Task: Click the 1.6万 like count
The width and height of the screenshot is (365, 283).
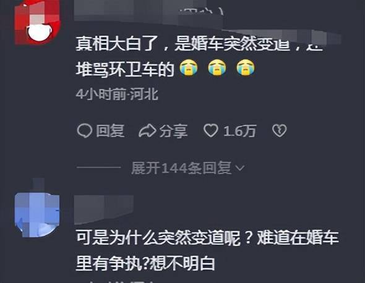Action: [x=240, y=131]
